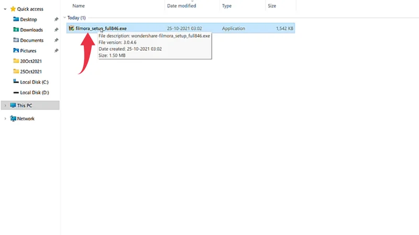Image resolution: width=419 pixels, height=235 pixels.
Task: Collapse the Today (1) group chevron
Action: pos(64,18)
